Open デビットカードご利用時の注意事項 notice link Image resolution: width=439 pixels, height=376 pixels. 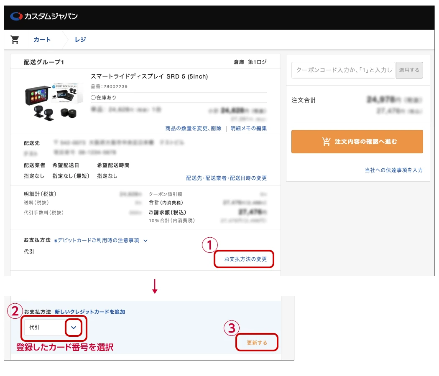(98, 241)
